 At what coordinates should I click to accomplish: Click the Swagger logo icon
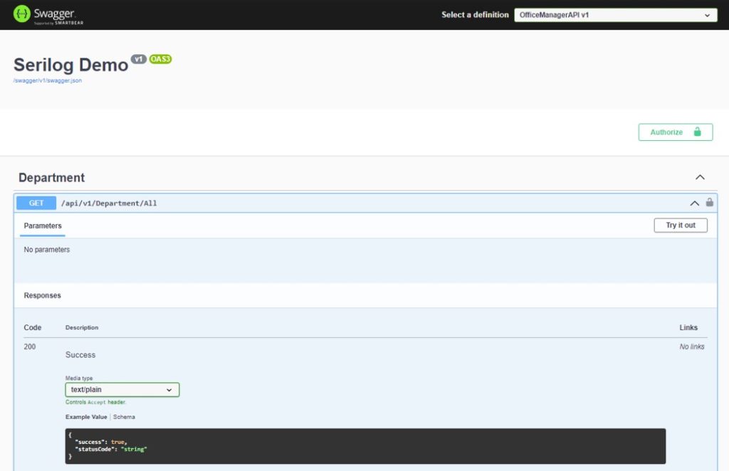coord(22,14)
